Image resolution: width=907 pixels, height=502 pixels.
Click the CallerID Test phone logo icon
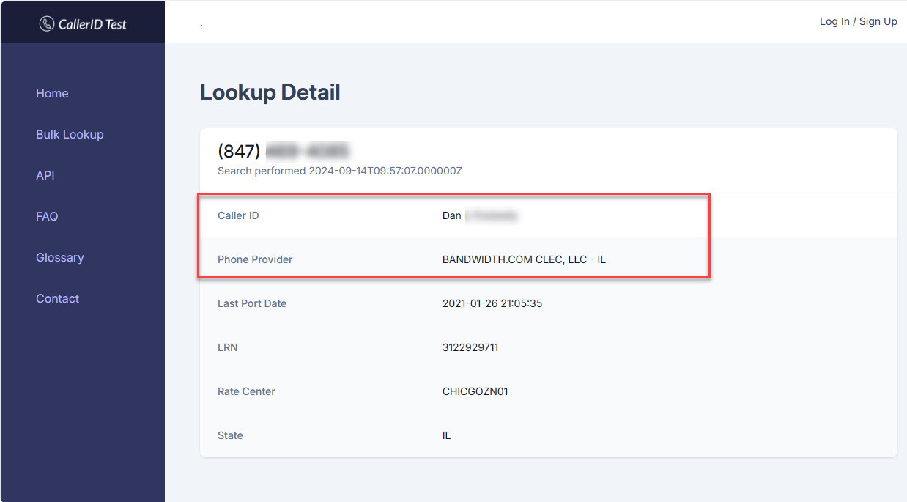[47, 24]
